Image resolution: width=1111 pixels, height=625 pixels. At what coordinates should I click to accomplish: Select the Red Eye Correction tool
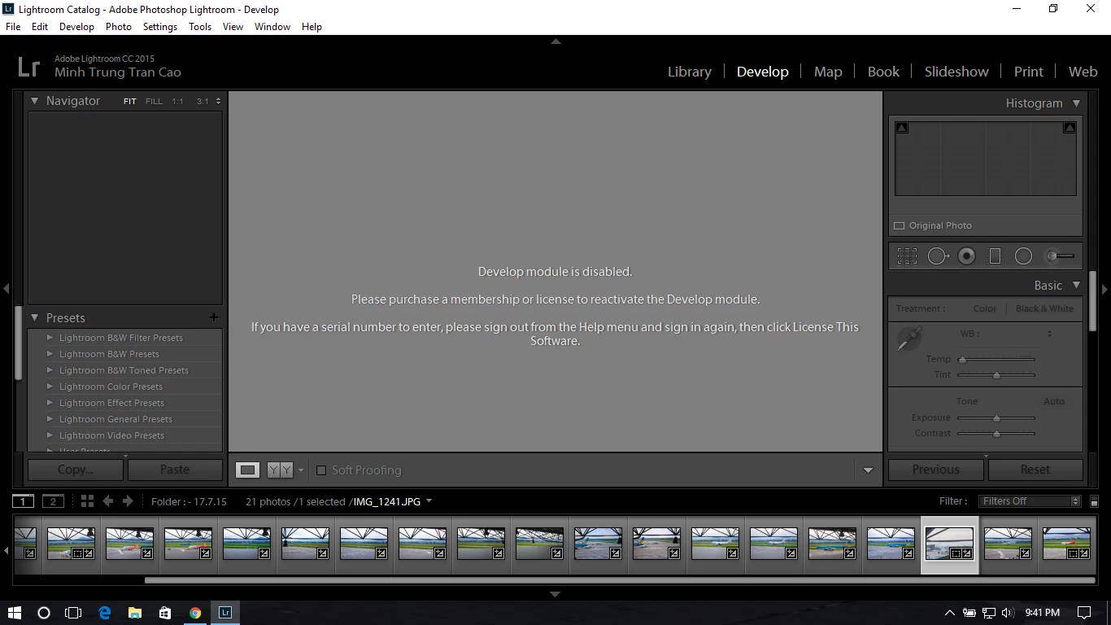click(x=966, y=256)
